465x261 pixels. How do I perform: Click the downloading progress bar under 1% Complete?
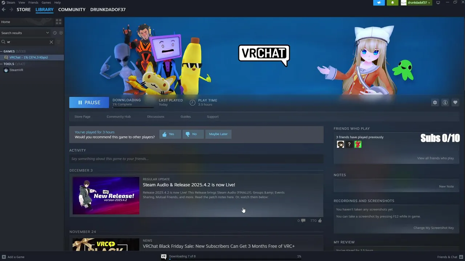tap(133, 107)
